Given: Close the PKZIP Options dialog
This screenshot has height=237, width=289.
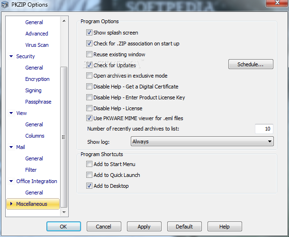Looking at the screenshot, I should tap(277, 2).
